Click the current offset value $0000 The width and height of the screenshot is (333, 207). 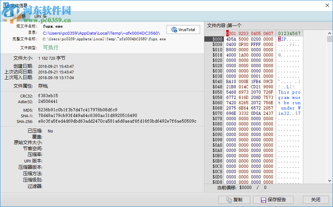(245, 188)
